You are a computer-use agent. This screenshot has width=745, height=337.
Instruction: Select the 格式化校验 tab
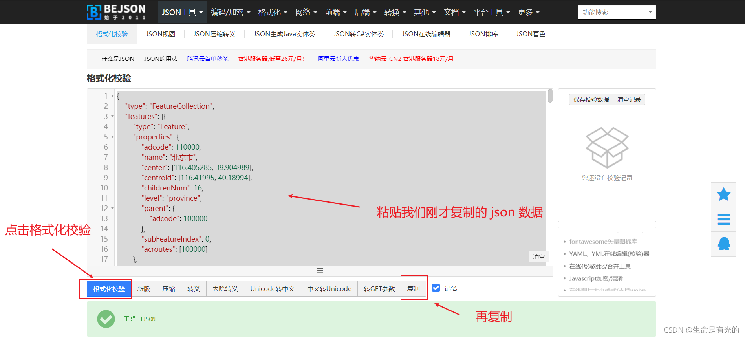click(x=112, y=34)
